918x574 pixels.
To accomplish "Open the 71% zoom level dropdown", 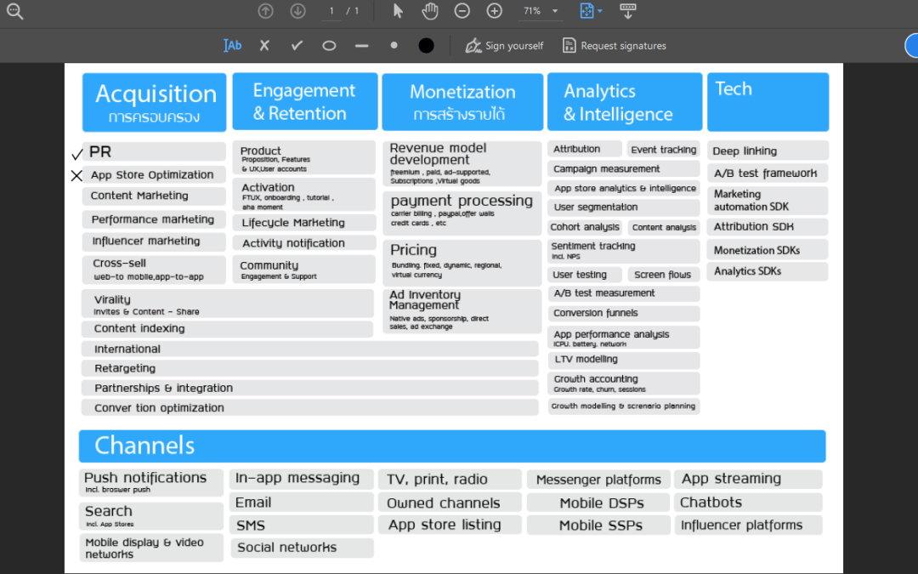I will point(540,11).
